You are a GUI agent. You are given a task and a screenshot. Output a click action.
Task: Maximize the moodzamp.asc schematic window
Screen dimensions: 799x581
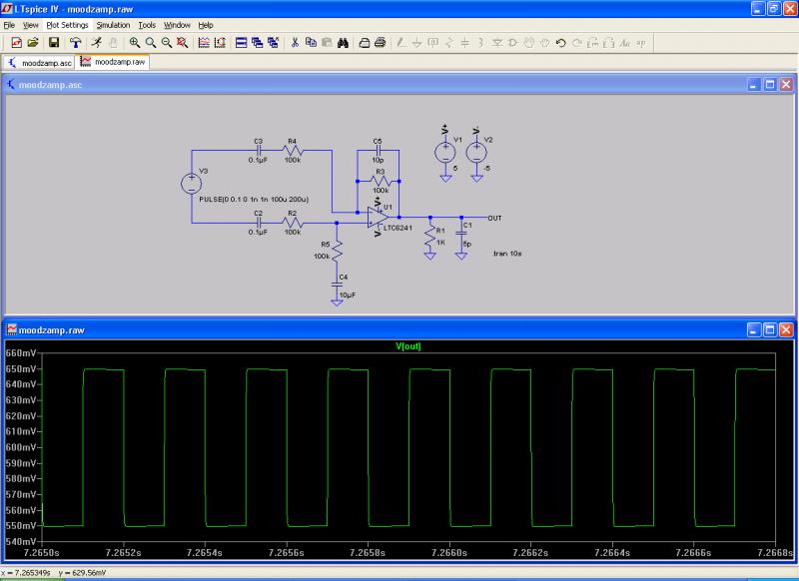tap(770, 85)
